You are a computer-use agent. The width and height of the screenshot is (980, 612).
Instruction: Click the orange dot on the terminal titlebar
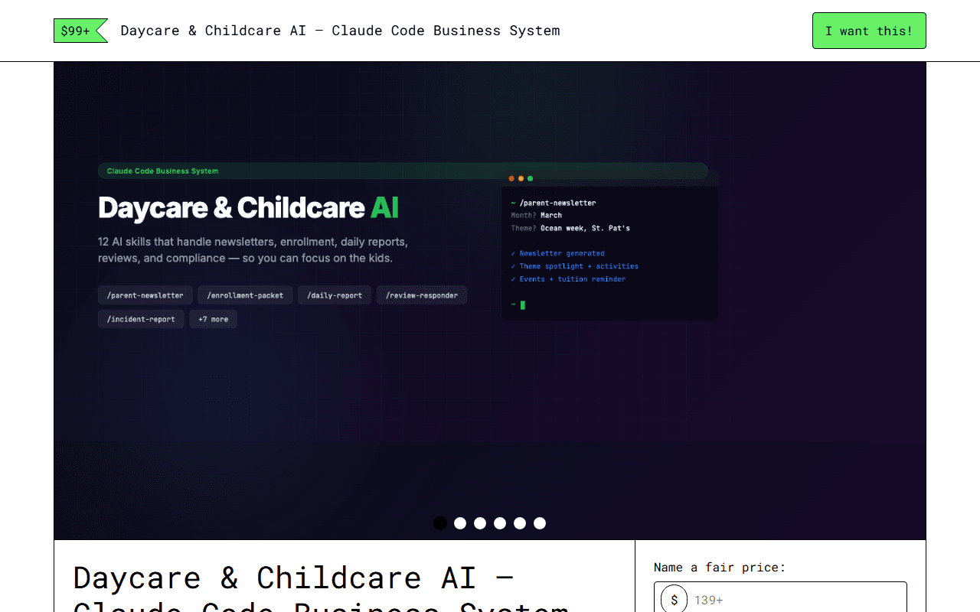(x=511, y=177)
